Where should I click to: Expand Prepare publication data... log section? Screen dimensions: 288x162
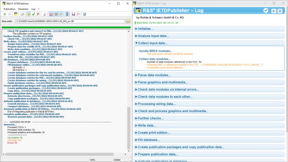[x=209, y=154]
